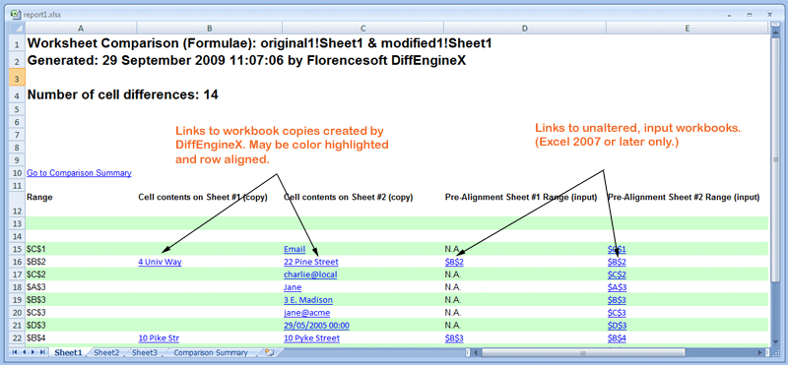Open the $B$4 link in column E

(x=618, y=337)
